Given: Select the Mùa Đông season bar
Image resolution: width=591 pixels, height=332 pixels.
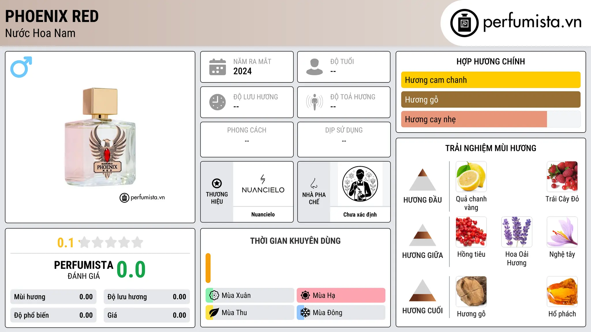Looking at the screenshot, I should 341,313.
